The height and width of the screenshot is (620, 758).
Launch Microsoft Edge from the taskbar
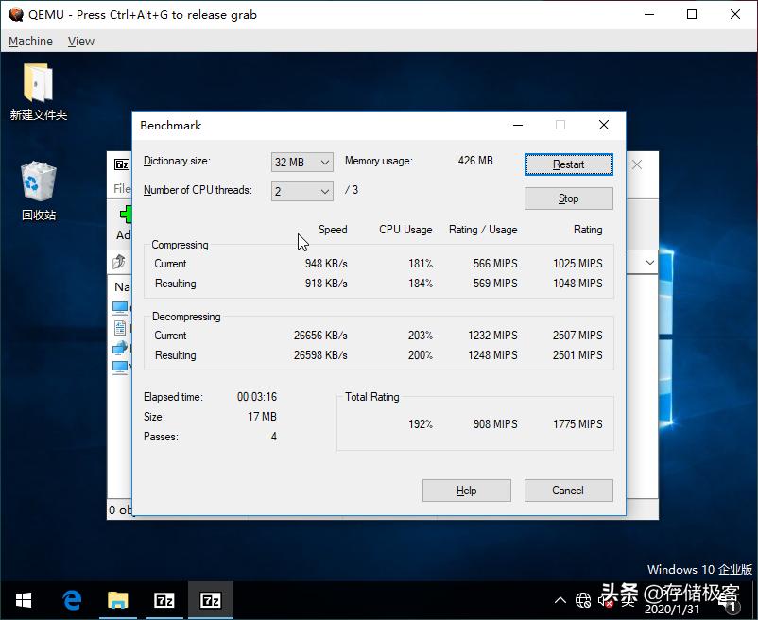point(72,600)
